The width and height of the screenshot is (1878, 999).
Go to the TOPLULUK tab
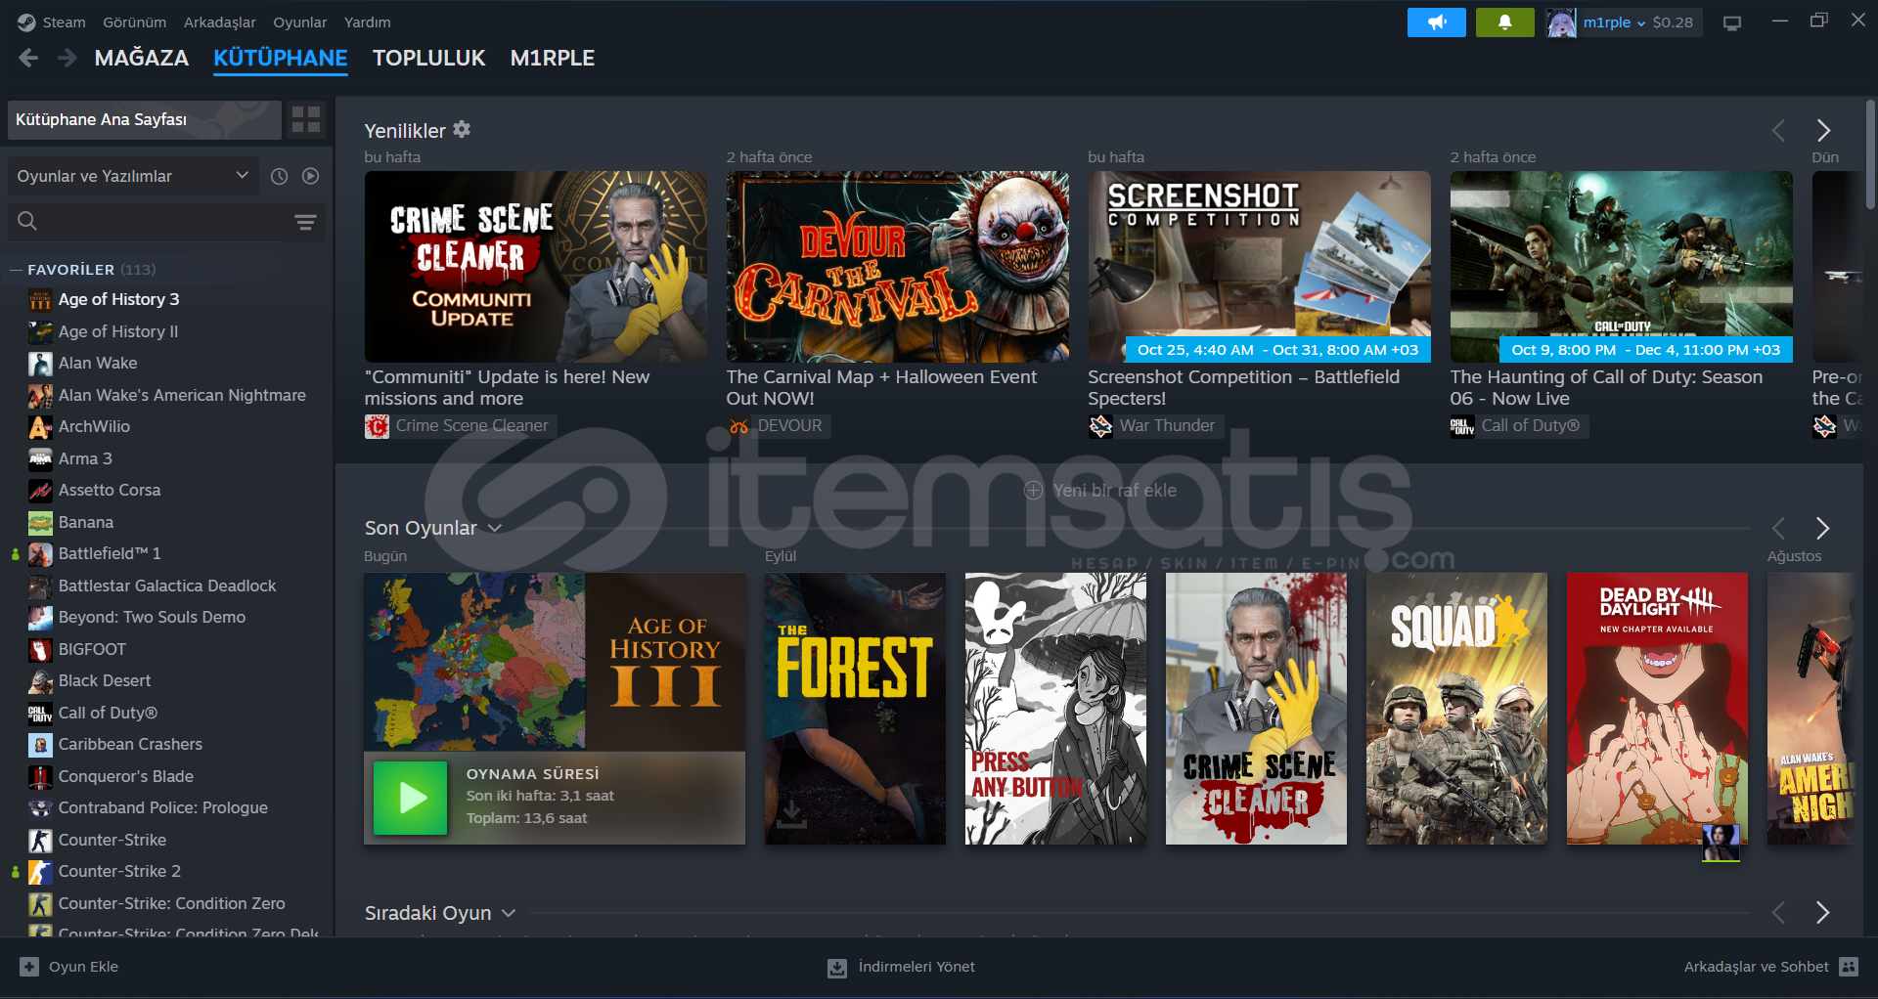coord(429,59)
